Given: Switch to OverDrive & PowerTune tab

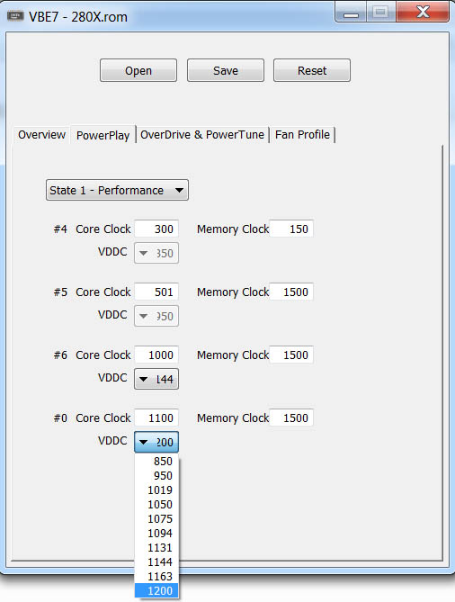Looking at the screenshot, I should [202, 135].
